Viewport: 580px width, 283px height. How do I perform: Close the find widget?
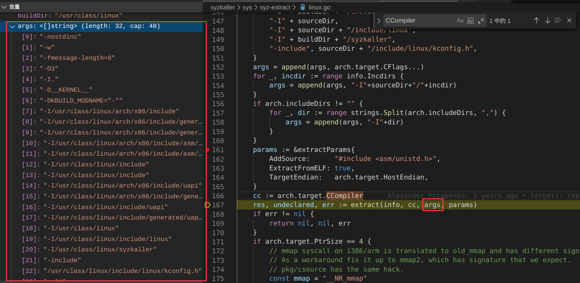click(x=569, y=21)
